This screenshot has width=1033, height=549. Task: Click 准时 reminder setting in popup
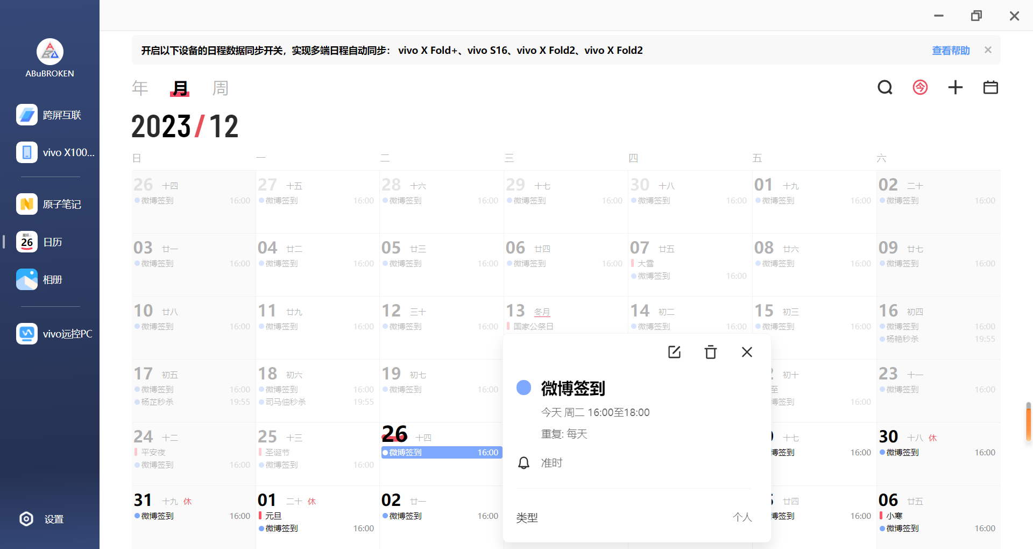[551, 463]
